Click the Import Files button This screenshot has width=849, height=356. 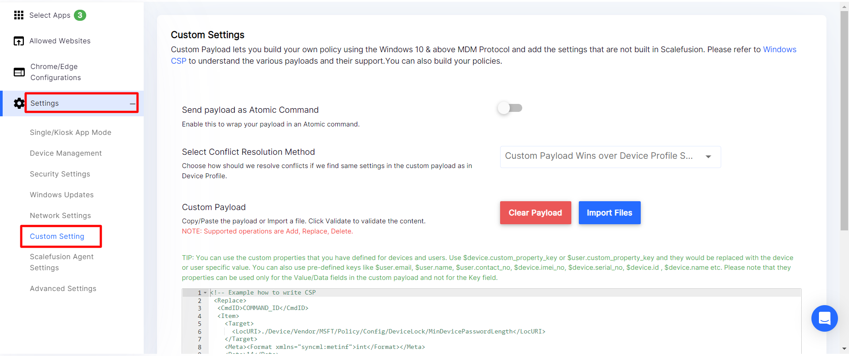609,213
